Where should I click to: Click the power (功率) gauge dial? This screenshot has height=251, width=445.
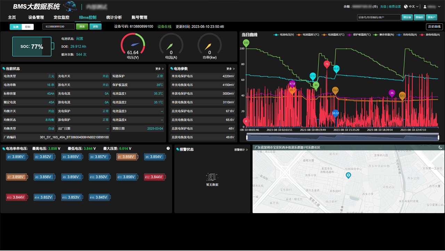tap(210, 46)
